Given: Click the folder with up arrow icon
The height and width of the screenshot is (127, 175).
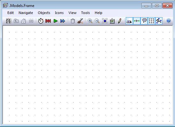Looking at the screenshot, I should pyautogui.click(x=16, y=21).
